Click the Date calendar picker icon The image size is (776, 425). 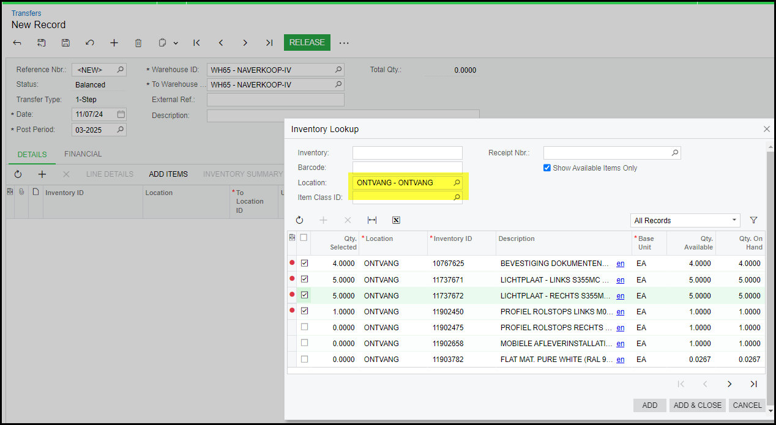[x=121, y=114]
